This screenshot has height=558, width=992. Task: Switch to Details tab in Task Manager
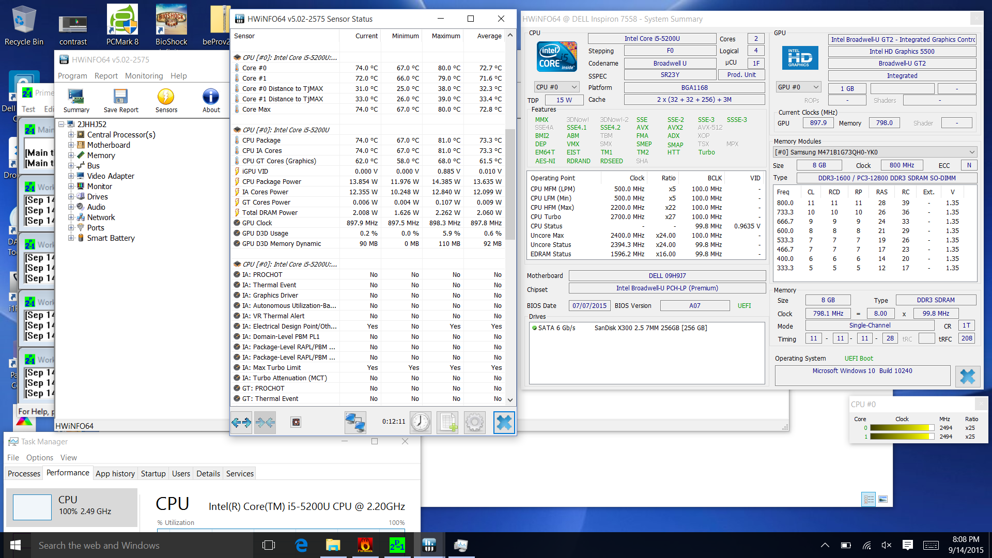(208, 473)
